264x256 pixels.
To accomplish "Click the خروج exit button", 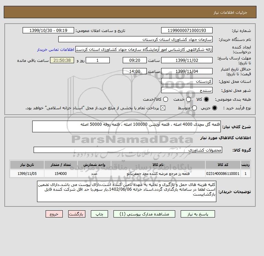I will [x=54, y=214].
